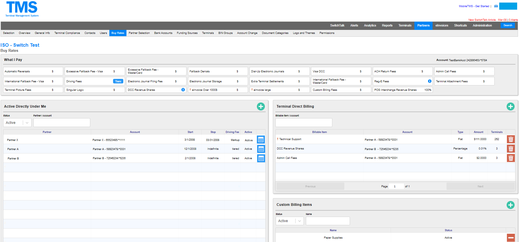Screen dimensions: 520x242
Task: Open the Status dropdown in Active Directly Under Me
Action: tap(17, 123)
